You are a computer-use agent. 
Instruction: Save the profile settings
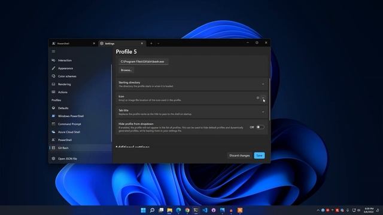(x=259, y=155)
